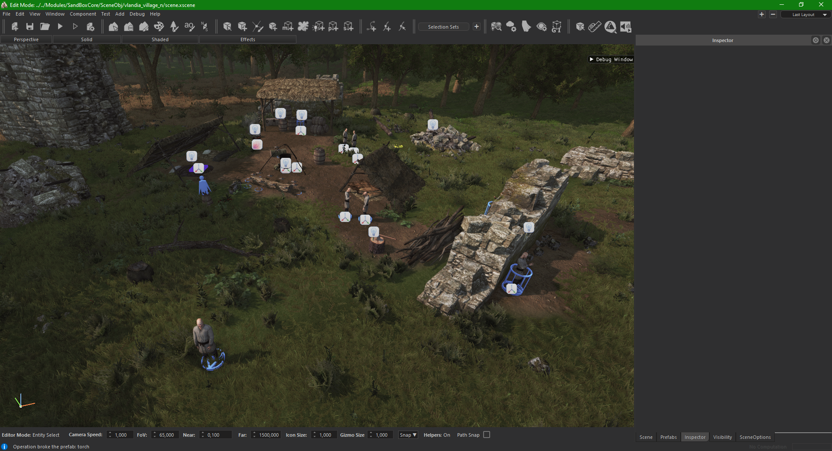Click the 'p+' cube icon
This screenshot has width=832, height=451.
[x=333, y=27]
